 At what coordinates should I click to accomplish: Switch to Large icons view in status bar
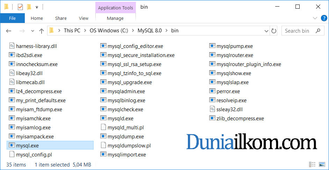click(322, 164)
